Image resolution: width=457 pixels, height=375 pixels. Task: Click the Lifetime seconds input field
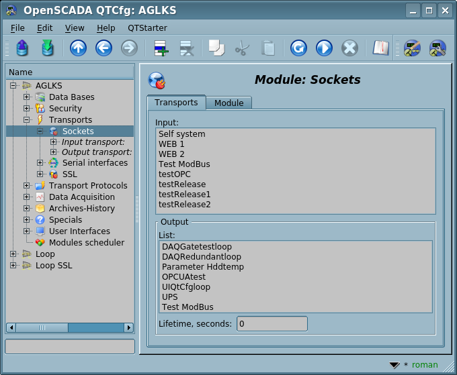pos(272,324)
